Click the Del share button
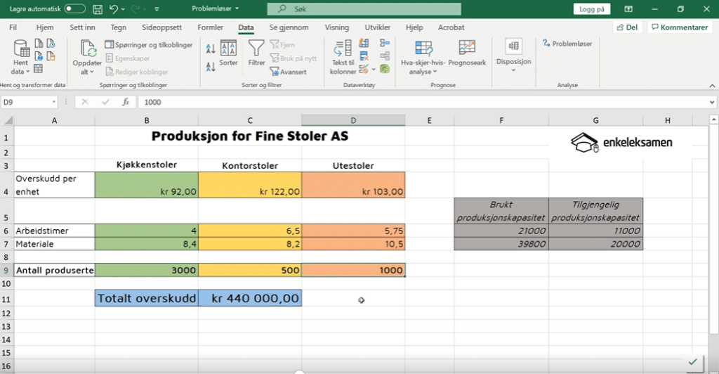The height and width of the screenshot is (374, 719). tap(627, 27)
